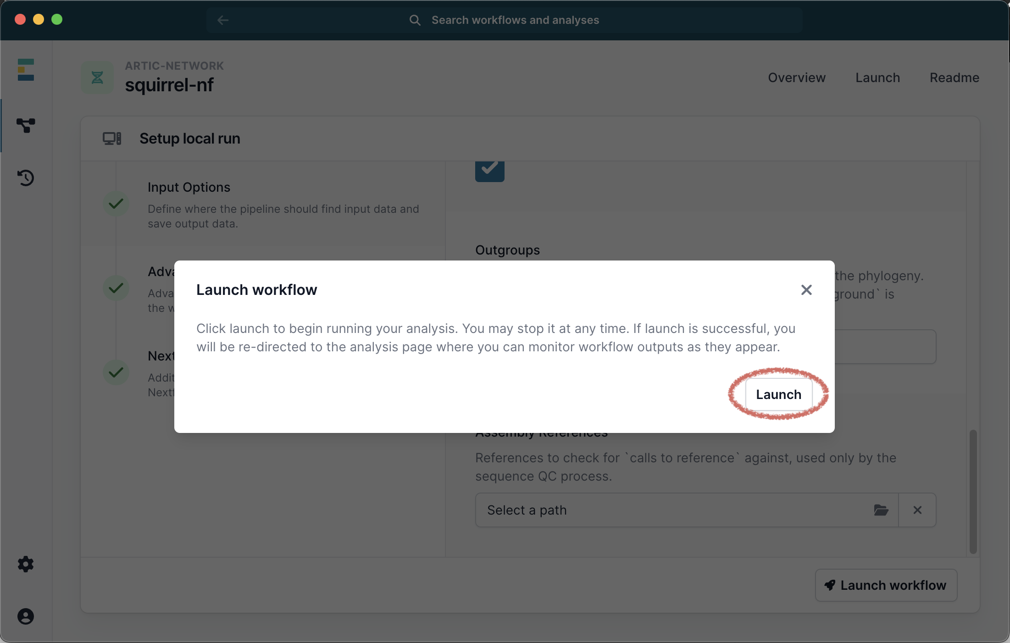Click the search workflows and analyses field
The image size is (1010, 643).
(x=515, y=20)
